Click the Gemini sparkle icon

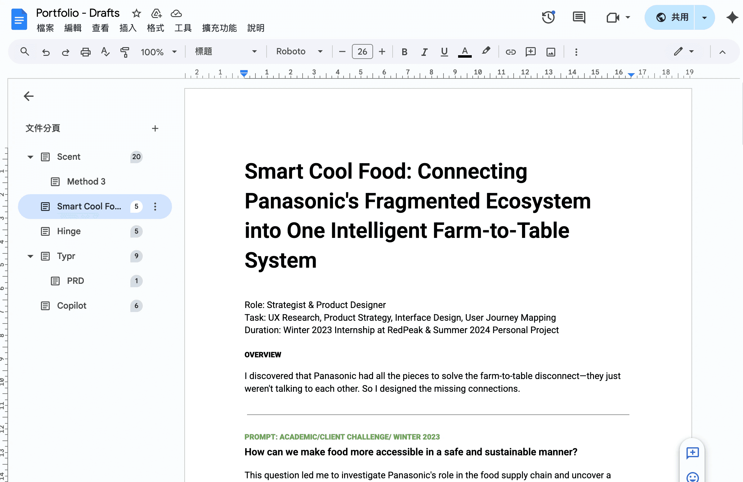(x=732, y=17)
